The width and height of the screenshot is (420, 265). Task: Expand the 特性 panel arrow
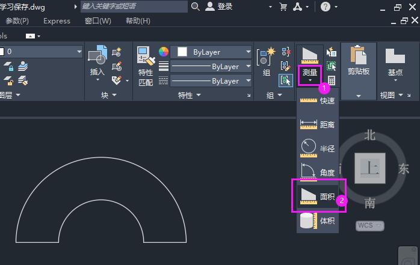(x=199, y=95)
